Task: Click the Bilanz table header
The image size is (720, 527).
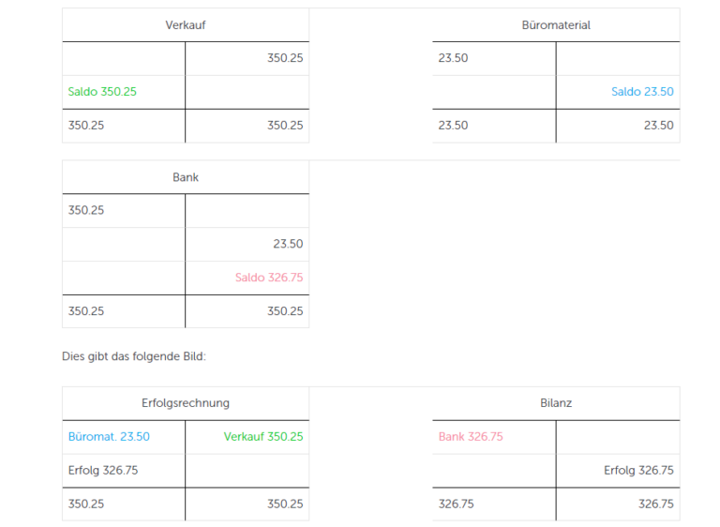Action: (556, 403)
